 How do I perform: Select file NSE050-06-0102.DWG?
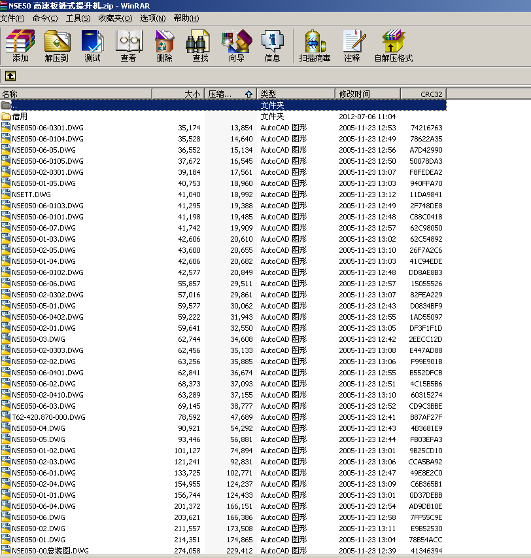tap(48, 272)
